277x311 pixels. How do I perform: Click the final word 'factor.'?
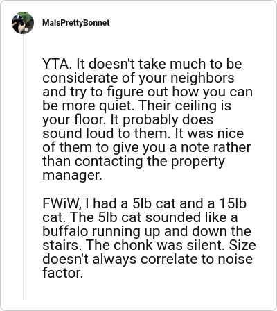pyautogui.click(x=62, y=273)
